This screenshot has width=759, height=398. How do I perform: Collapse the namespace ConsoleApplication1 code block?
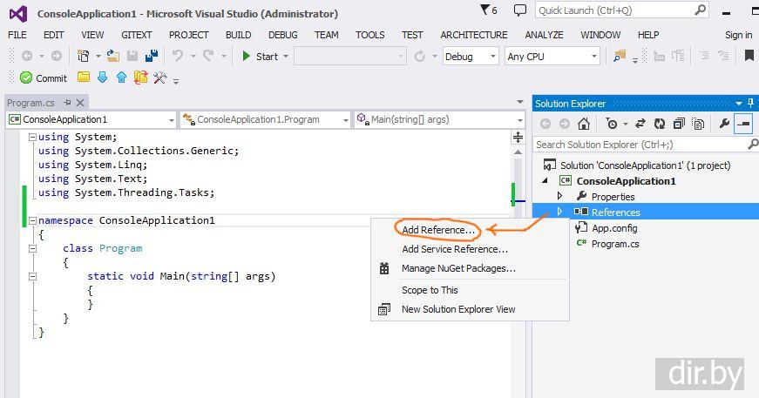32,220
